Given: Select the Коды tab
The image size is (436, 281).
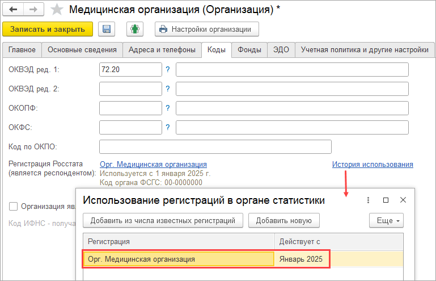Looking at the screenshot, I should [217, 50].
